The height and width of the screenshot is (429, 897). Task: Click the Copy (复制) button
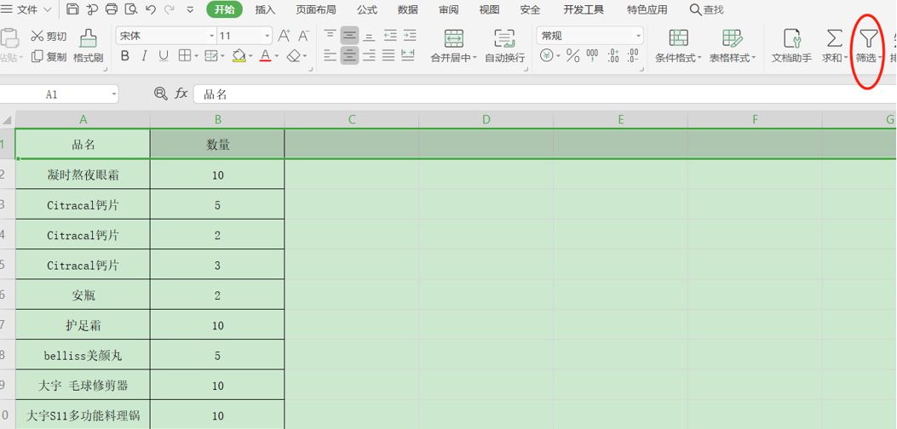[49, 57]
